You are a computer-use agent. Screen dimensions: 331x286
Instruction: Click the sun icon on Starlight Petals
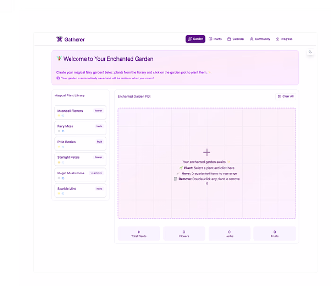tap(59, 163)
